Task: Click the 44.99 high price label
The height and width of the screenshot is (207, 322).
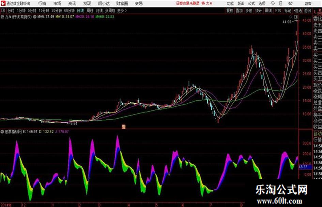Action: pos(287,22)
